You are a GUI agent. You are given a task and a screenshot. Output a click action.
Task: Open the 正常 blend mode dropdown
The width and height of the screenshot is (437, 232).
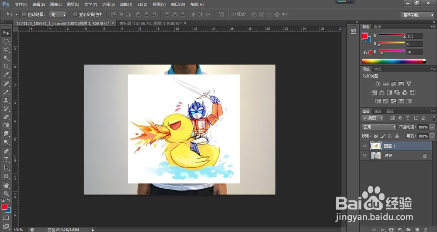(x=379, y=127)
